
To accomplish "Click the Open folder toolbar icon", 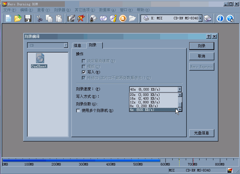I will tap(18, 18).
